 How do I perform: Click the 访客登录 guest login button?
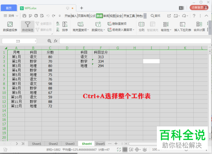click(x=199, y=8)
